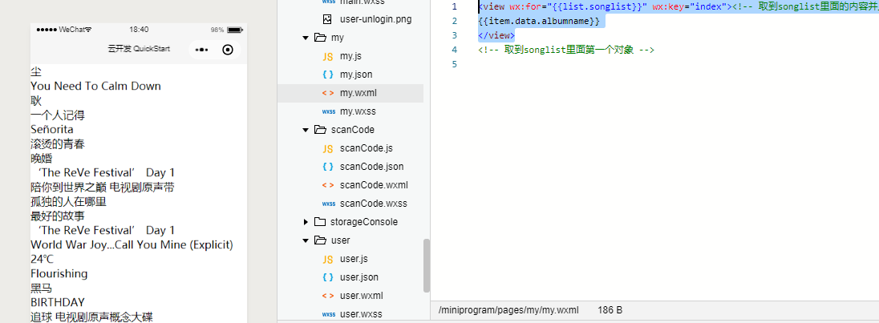Image resolution: width=879 pixels, height=323 pixels.
Task: Click the wxml icon beside my.wxml
Action: (327, 93)
